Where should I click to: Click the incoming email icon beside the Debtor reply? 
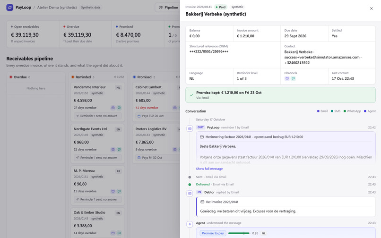coord(190,193)
